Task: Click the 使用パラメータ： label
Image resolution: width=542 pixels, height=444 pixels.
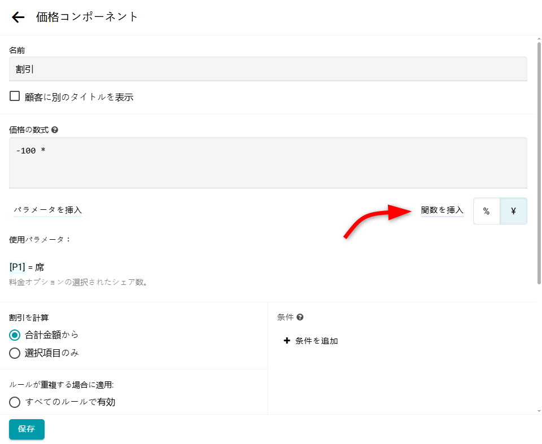Action: (40, 239)
